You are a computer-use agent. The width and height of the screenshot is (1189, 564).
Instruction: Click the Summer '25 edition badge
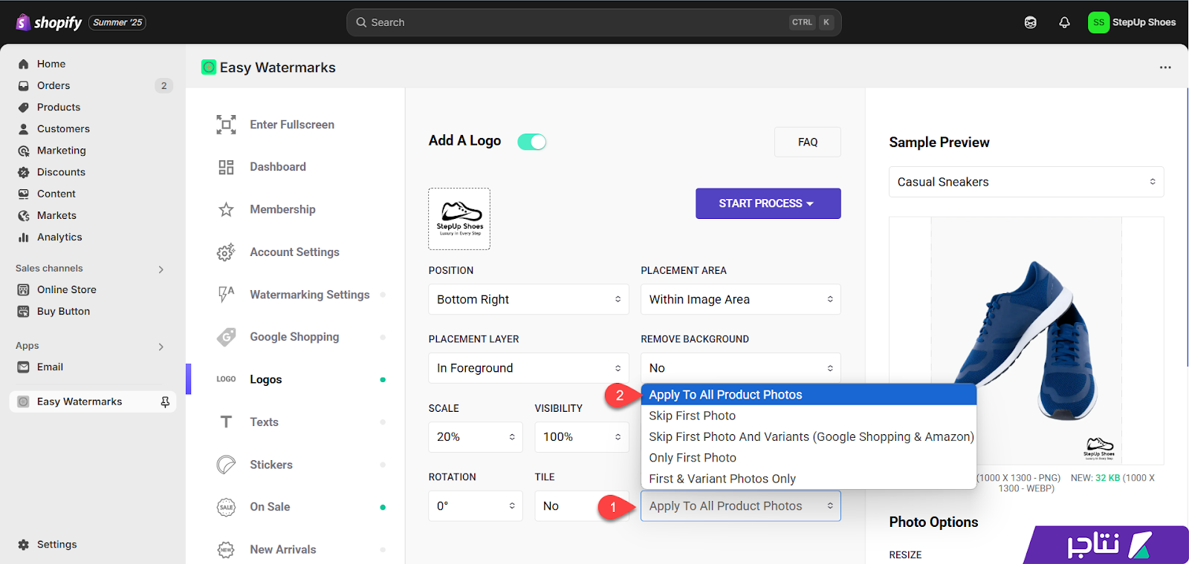(117, 22)
